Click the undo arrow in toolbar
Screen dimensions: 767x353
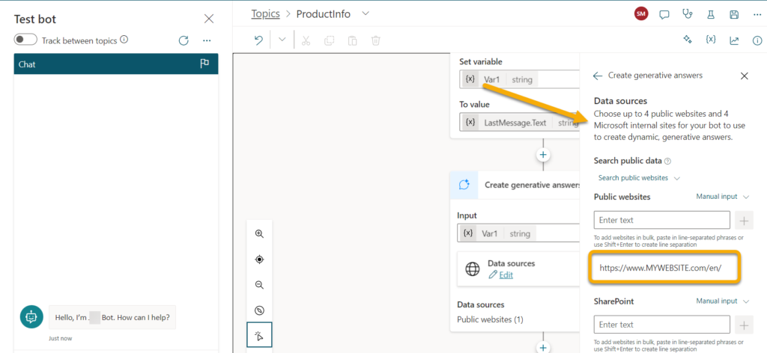point(258,40)
